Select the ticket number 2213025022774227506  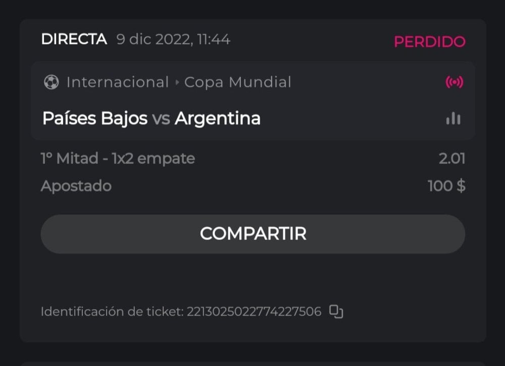(254, 312)
